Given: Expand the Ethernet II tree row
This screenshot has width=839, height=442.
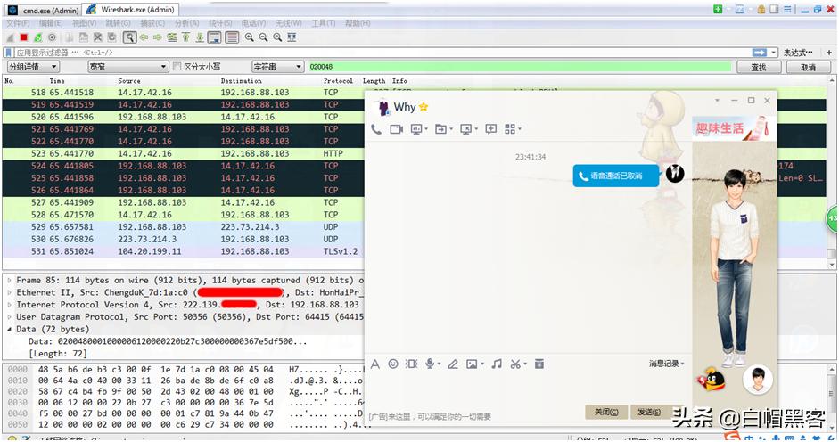Looking at the screenshot, I should [9, 292].
